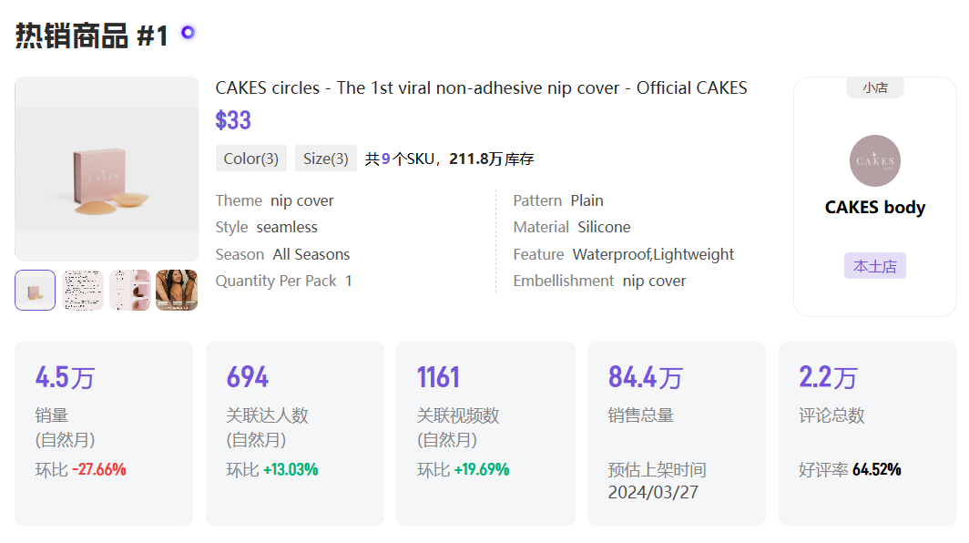Click the 环比 +13.03% value
Viewport: 969px width, 543px height.
pos(272,469)
